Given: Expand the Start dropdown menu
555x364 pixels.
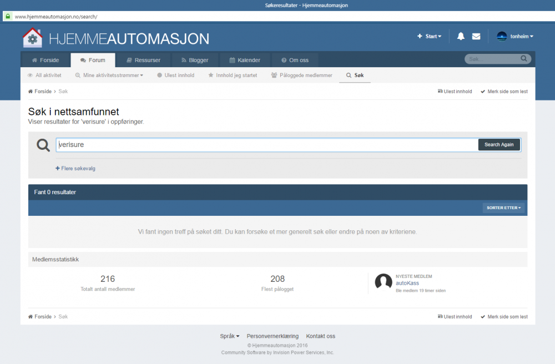Looking at the screenshot, I should [430, 37].
